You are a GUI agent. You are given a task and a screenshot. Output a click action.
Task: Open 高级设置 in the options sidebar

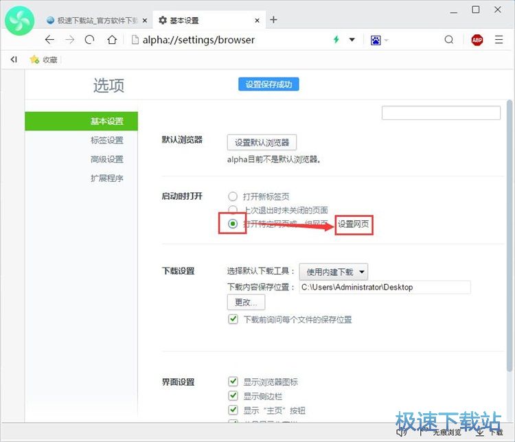click(x=106, y=159)
